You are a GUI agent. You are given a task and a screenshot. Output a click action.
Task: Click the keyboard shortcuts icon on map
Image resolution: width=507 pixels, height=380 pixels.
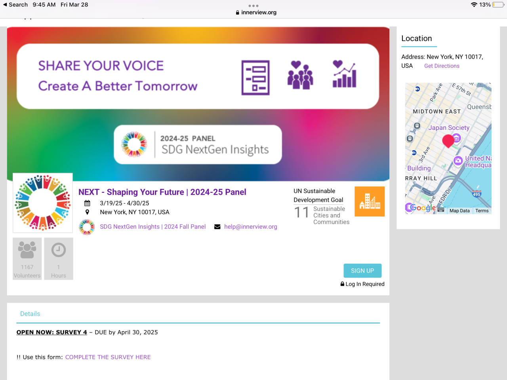coord(441,210)
